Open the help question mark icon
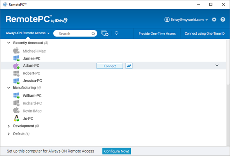Image resolution: width=230 pixels, height=156 pixels. tap(223, 19)
